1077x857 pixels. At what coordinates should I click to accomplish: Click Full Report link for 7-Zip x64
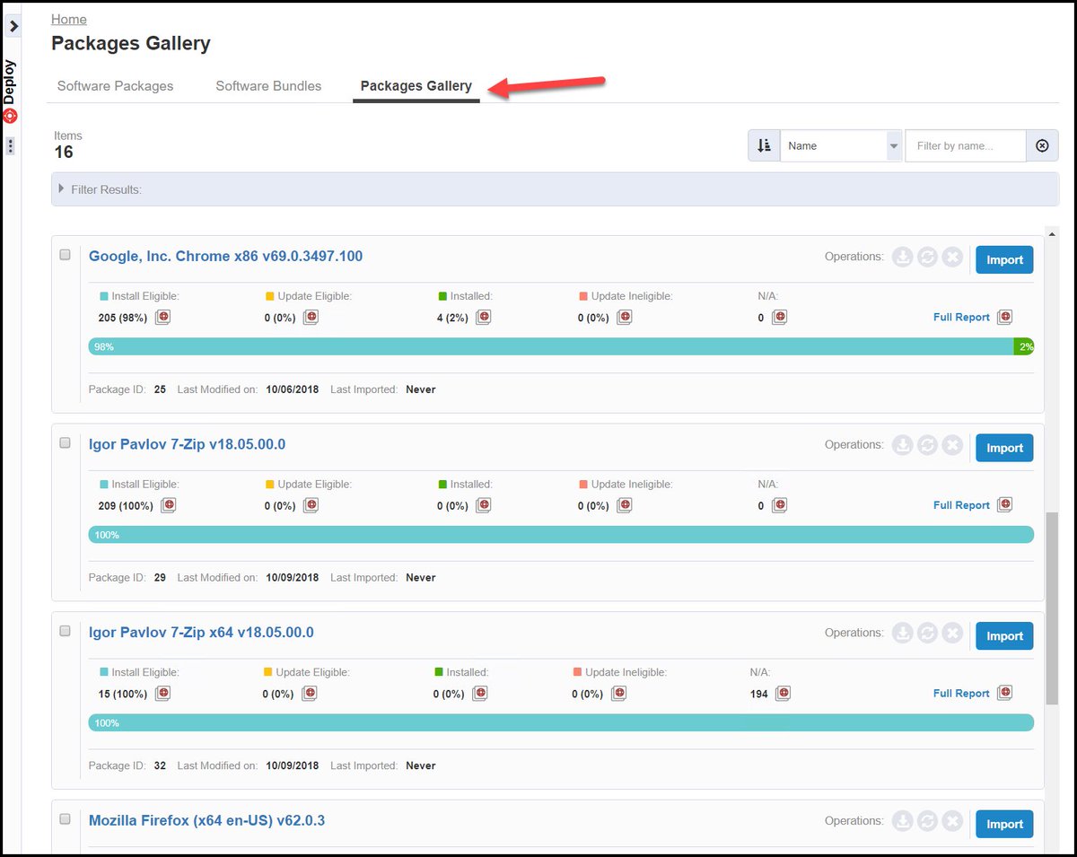[x=961, y=694]
